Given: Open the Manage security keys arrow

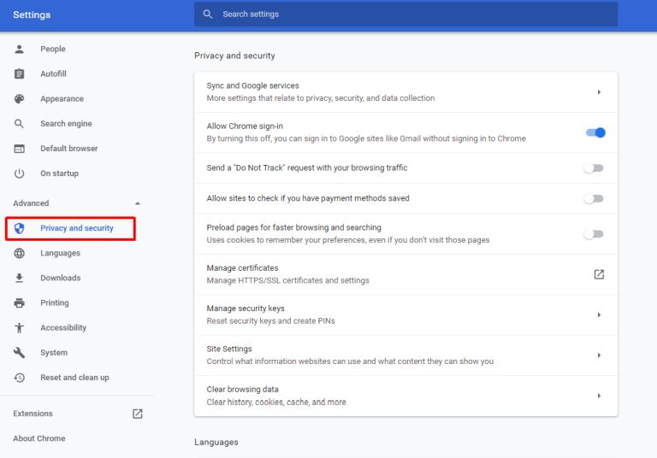Looking at the screenshot, I should [599, 314].
